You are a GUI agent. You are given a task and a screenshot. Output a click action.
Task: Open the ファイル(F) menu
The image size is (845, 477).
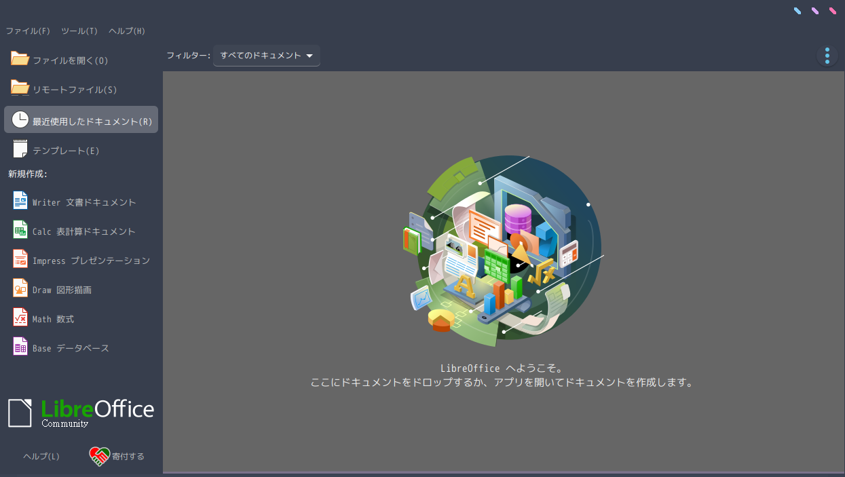pyautogui.click(x=28, y=31)
